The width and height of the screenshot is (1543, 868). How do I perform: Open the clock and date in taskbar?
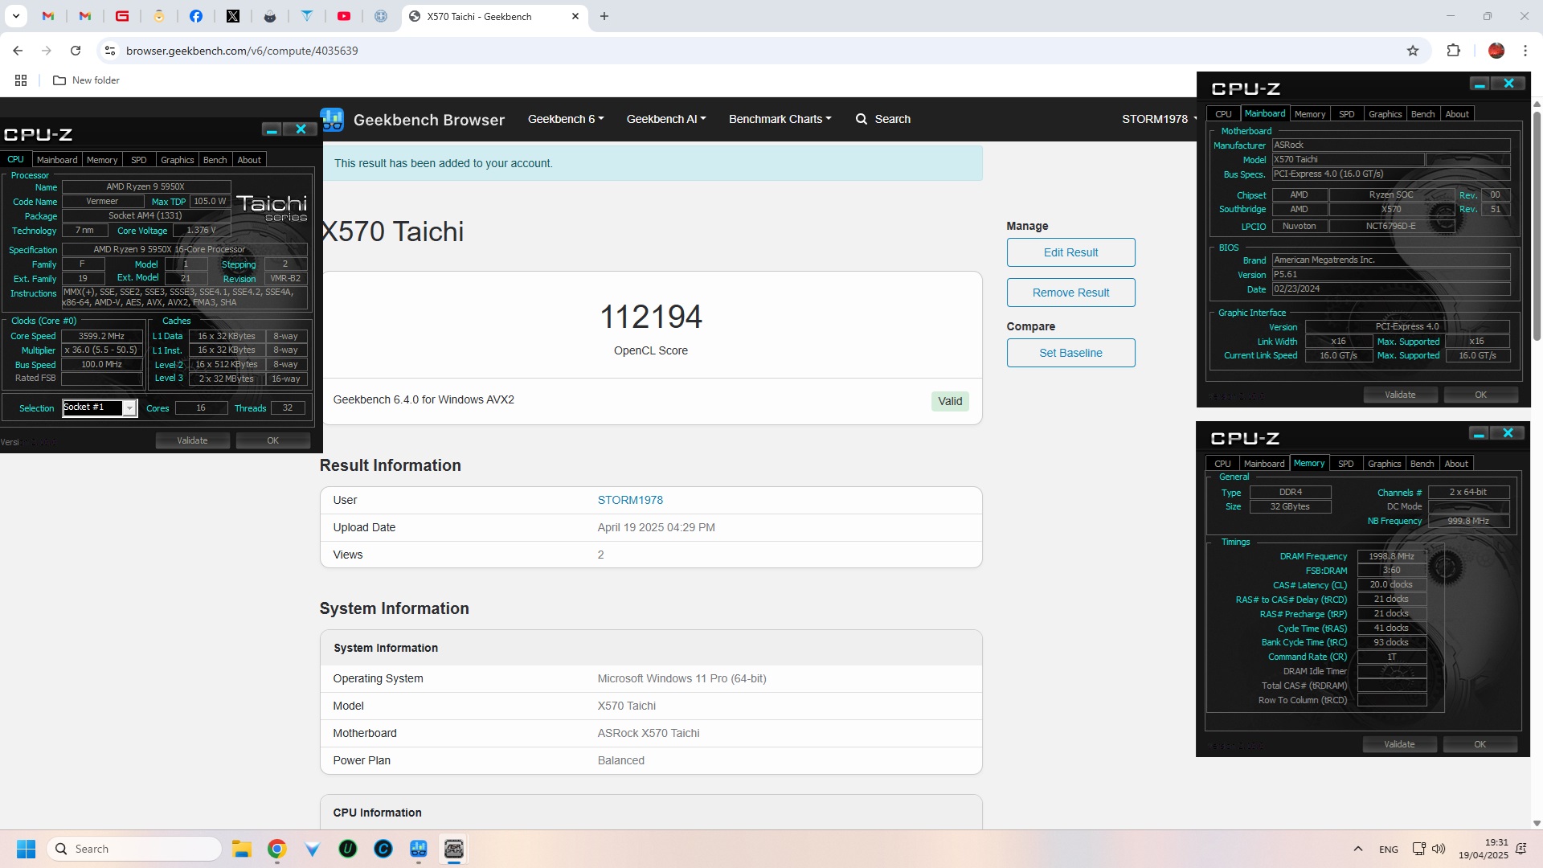pyautogui.click(x=1484, y=849)
